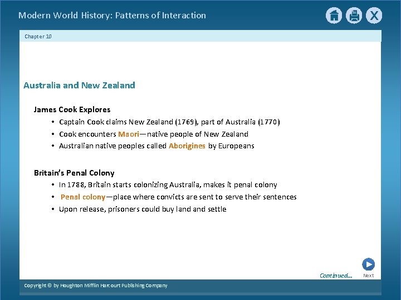Screen dimensions: 401x300
Task: Click the Houghton Mifflin Harcourt copyright notice
Action: point(96,286)
